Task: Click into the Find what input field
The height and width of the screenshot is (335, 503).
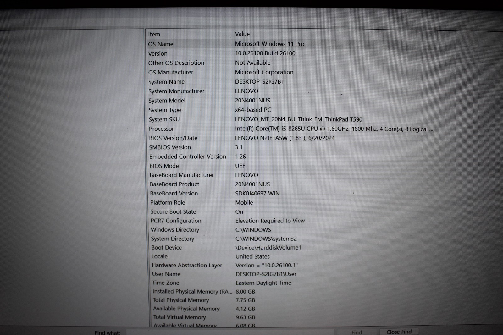Action: tap(230, 332)
